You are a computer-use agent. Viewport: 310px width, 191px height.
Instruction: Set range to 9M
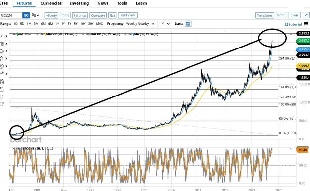(x=50, y=24)
